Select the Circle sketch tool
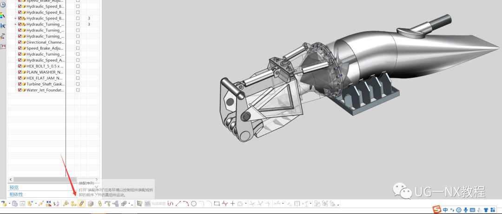Screen dimensions: 502x214 (x=194, y=203)
